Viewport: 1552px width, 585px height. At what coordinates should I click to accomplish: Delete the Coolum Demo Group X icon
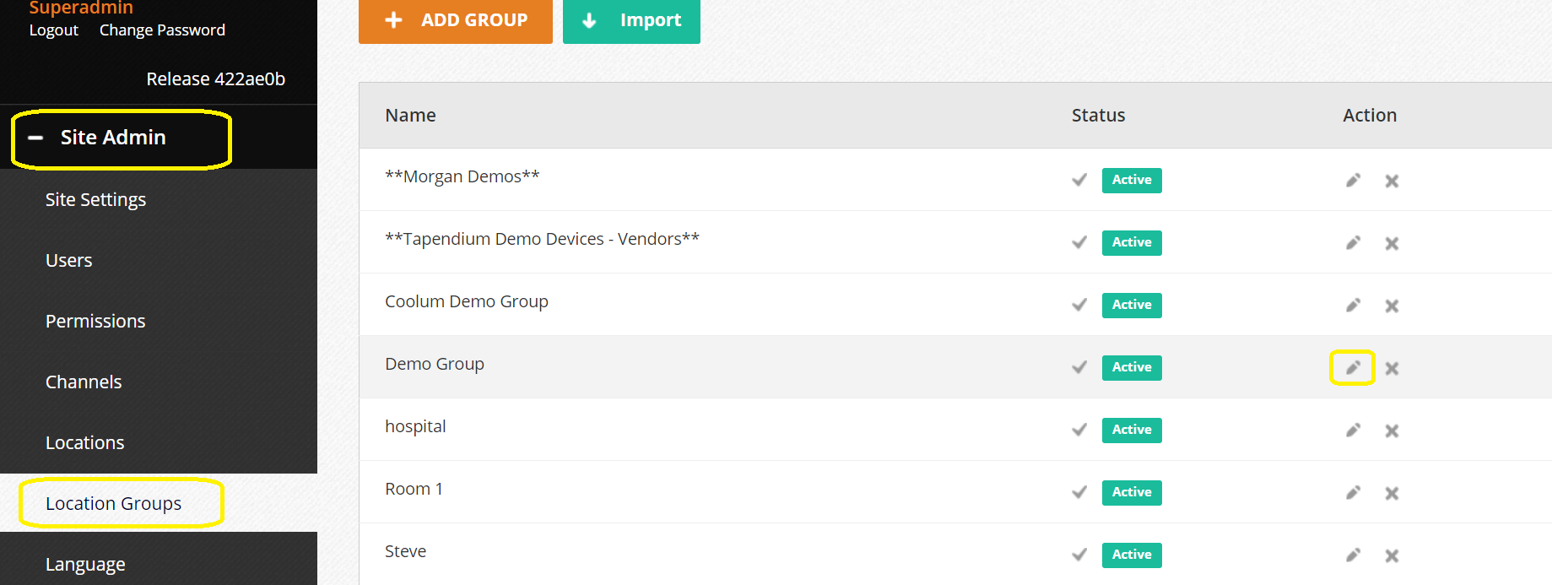click(1392, 306)
